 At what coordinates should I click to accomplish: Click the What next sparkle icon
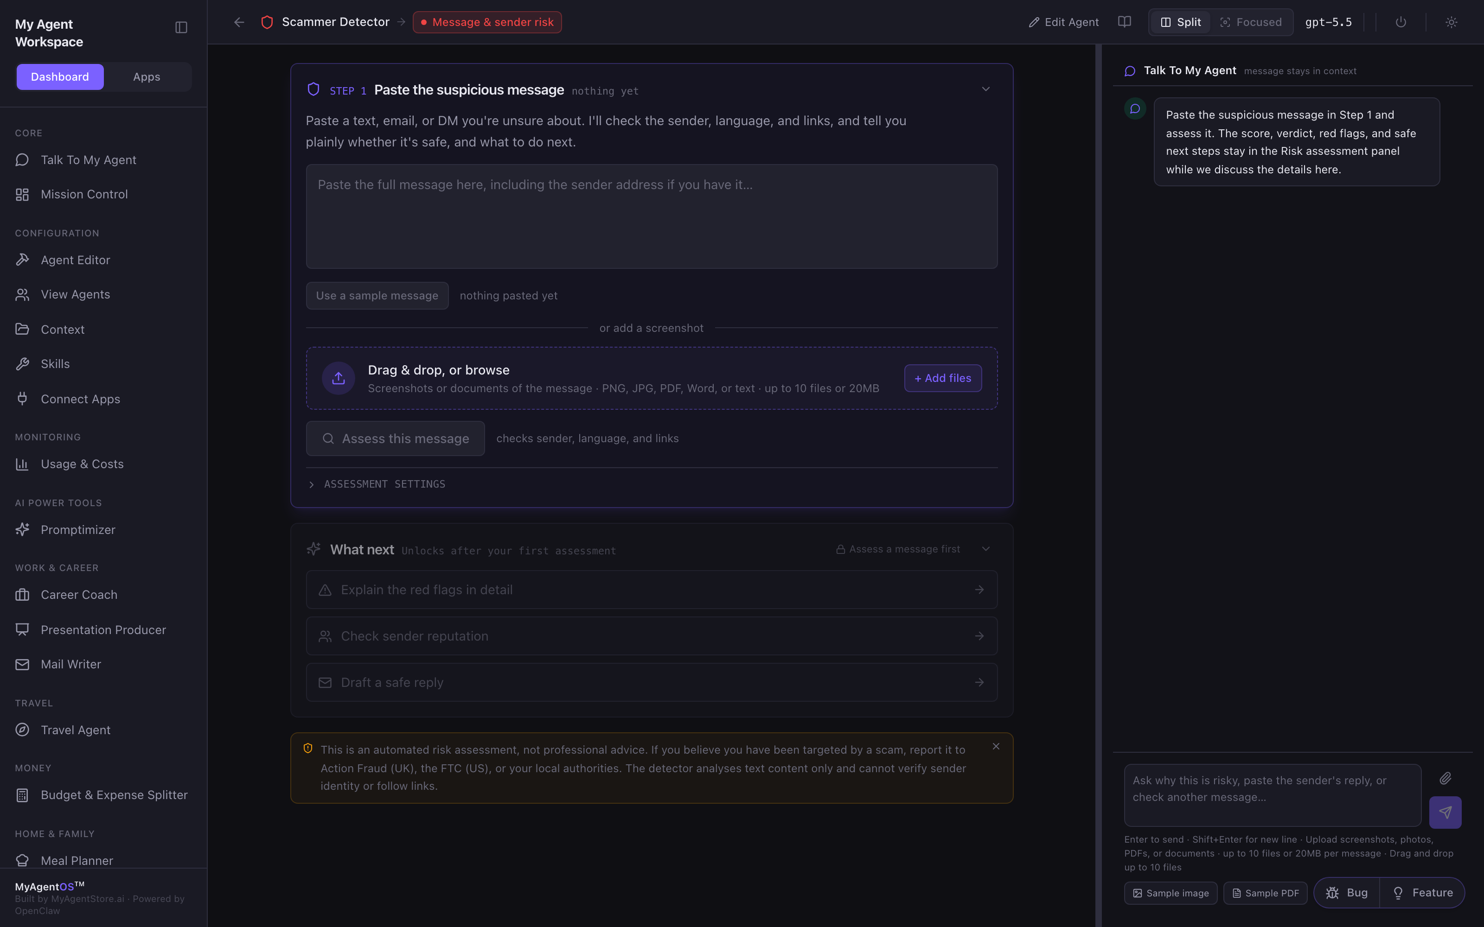[x=313, y=549]
